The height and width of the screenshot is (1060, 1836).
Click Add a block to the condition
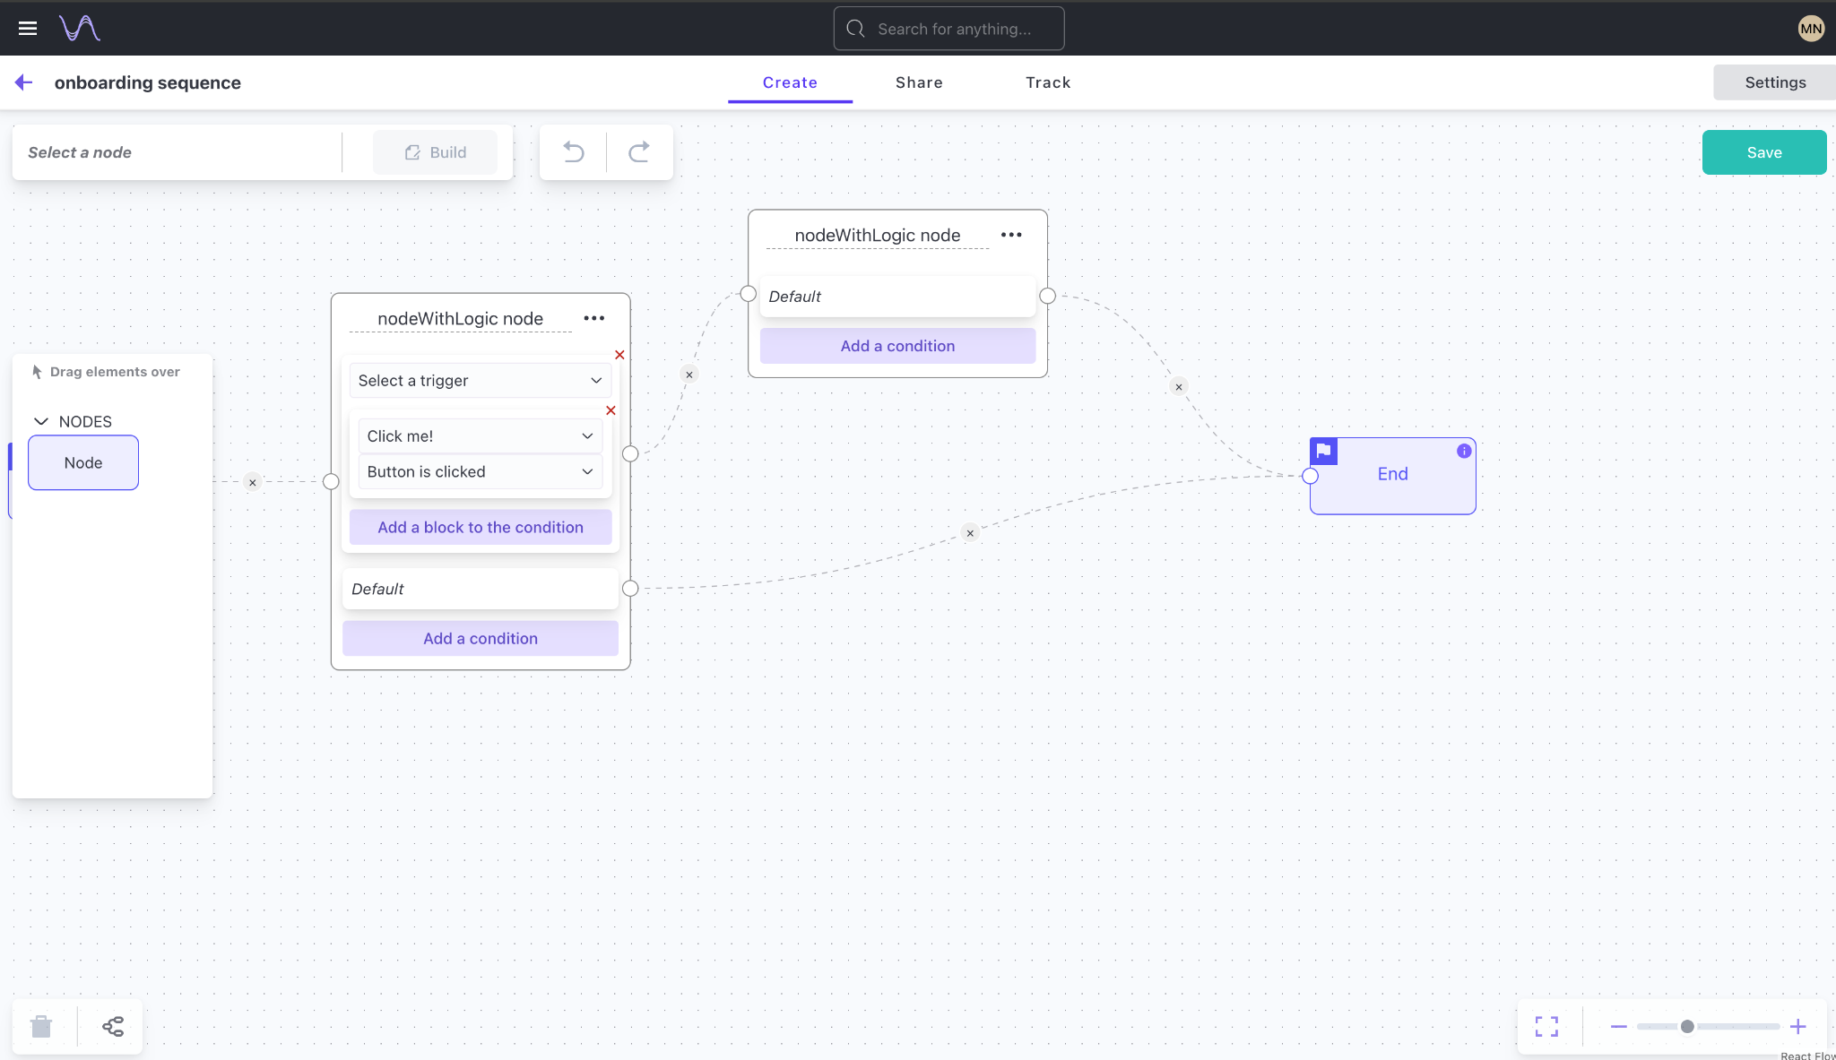click(x=480, y=527)
